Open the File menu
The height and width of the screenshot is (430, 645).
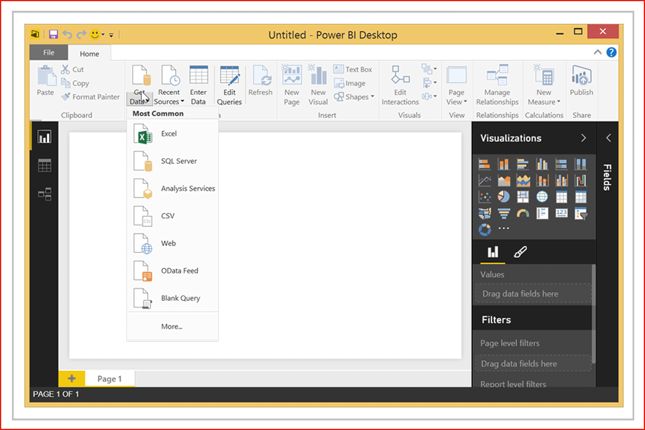(x=48, y=52)
